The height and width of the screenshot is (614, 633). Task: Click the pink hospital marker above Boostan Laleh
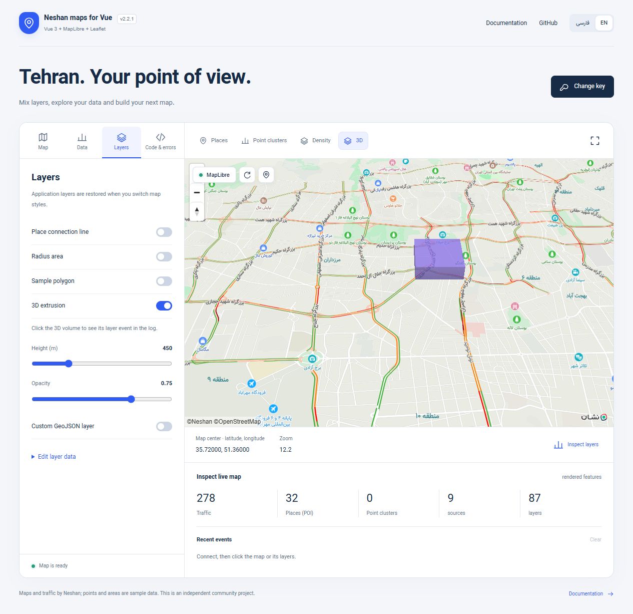pos(514,306)
